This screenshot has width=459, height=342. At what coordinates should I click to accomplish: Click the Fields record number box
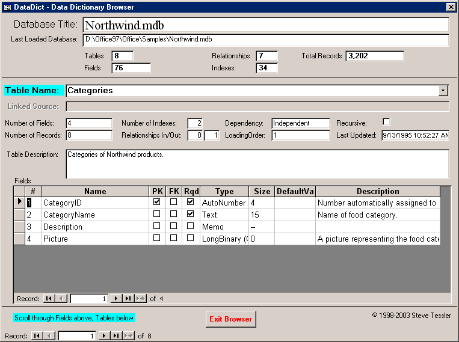coord(89,298)
